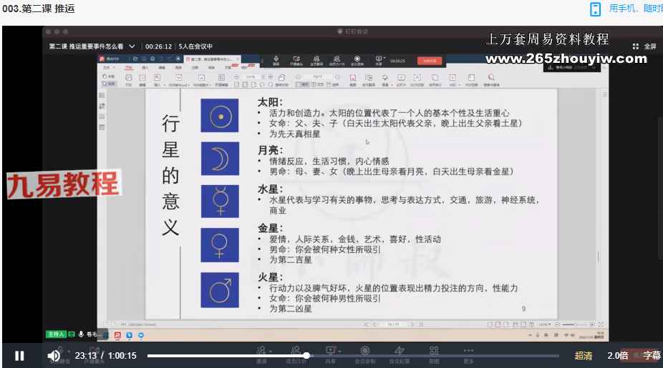Open the 超清 video quality selector
663x368 pixels.
583,356
